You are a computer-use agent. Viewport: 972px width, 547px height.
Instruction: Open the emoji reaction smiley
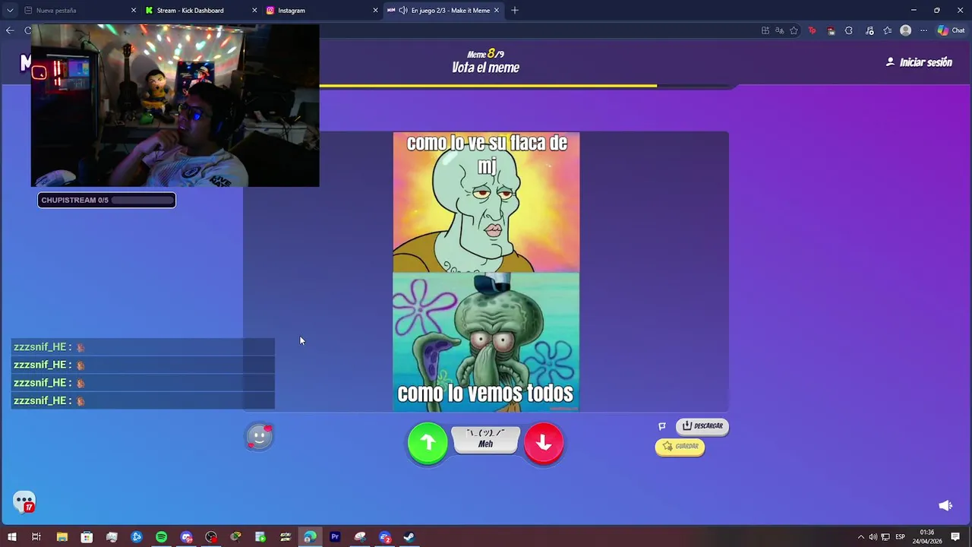click(259, 437)
